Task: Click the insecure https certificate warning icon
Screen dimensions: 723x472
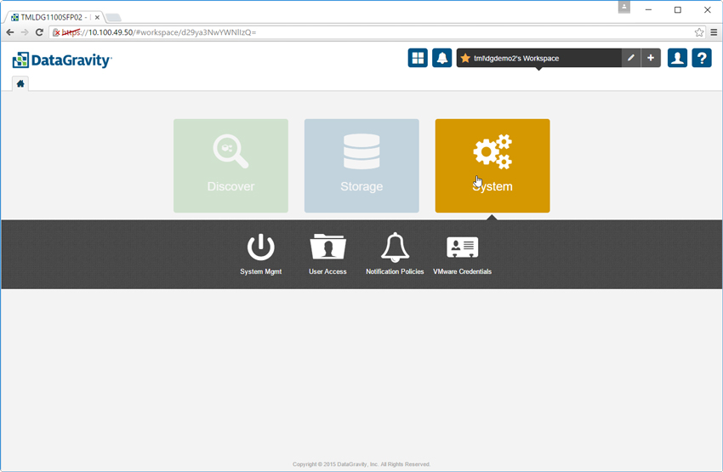Action: click(x=56, y=32)
